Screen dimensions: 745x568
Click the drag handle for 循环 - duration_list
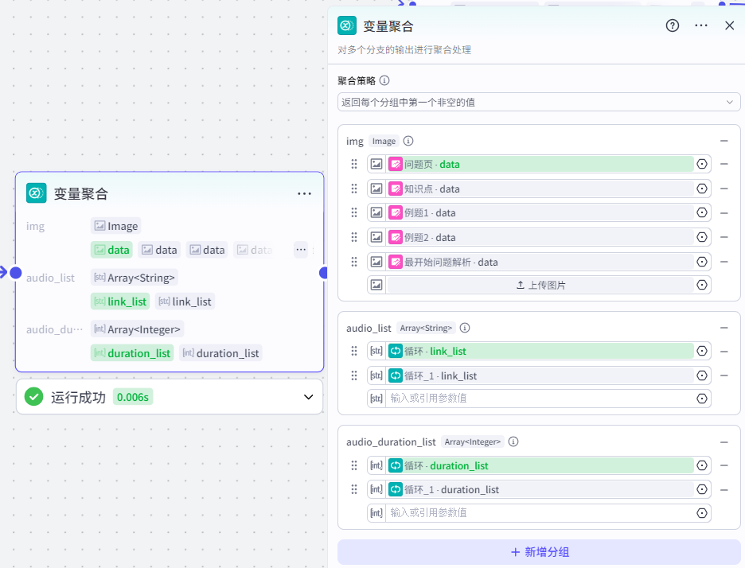pyautogui.click(x=354, y=465)
